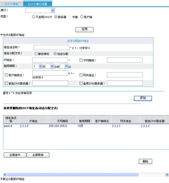This screenshot has width=169, height=183.
Task: Click the 首选DNS服务器 column header
Action: point(154,119)
